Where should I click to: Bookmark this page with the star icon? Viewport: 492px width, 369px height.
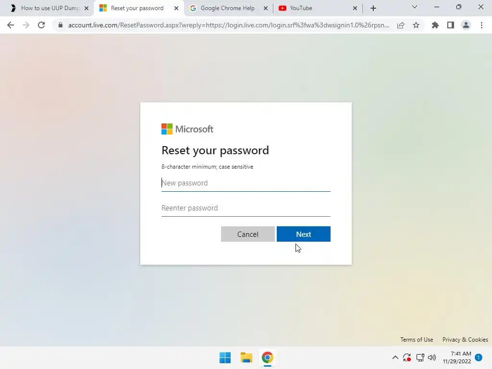click(416, 25)
